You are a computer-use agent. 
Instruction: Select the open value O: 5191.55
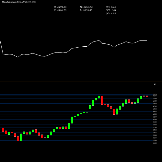60,7
